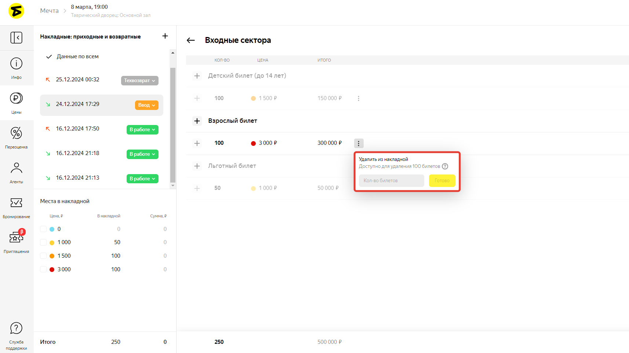Collapse the left sidebar panel icon
Screen dimensions: 629x353
(x=16, y=37)
